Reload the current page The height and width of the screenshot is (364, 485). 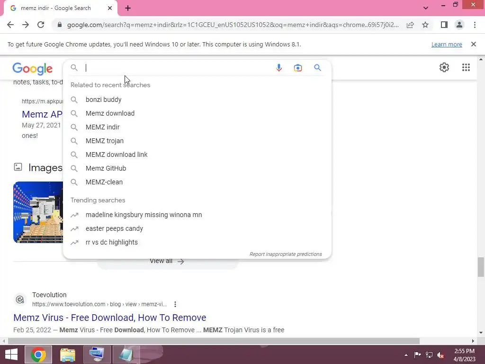tap(41, 25)
